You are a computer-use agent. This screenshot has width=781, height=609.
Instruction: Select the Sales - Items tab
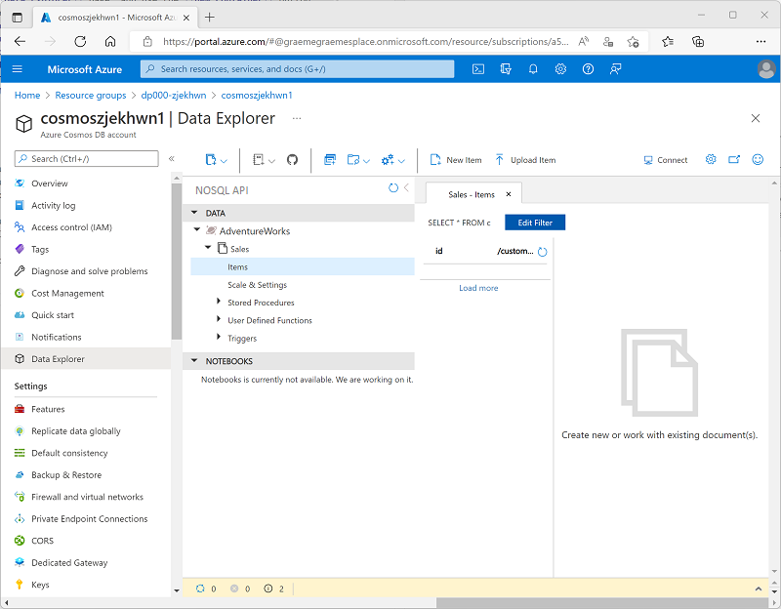pyautogui.click(x=472, y=194)
